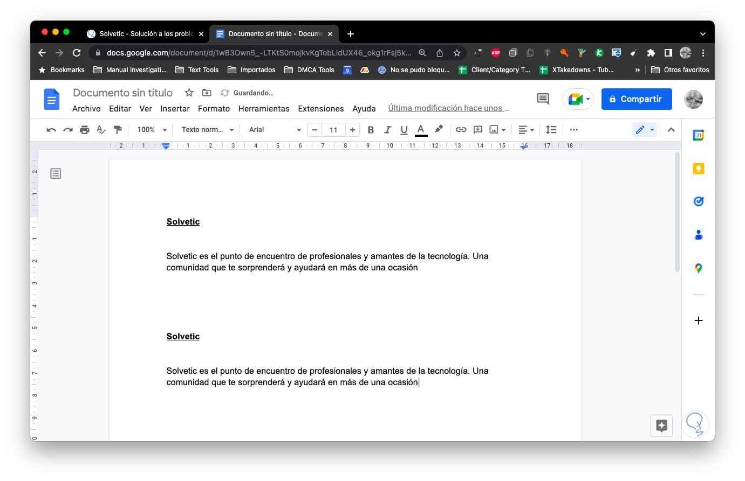Viewport: 745px width, 481px height.
Task: Open the text alignment dropdown
Action: click(526, 130)
